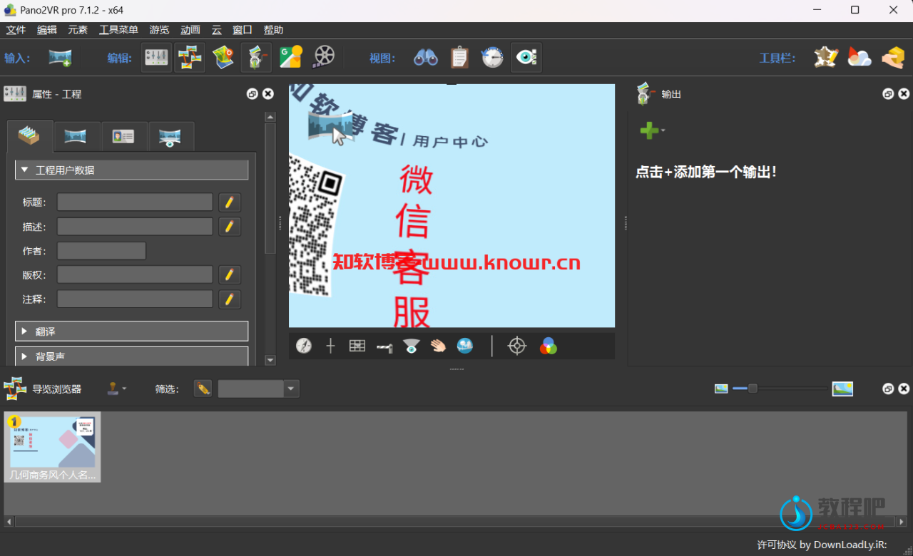Screen dimensions: 913x556
Task: Click the clipboard list view icon
Action: tap(459, 58)
